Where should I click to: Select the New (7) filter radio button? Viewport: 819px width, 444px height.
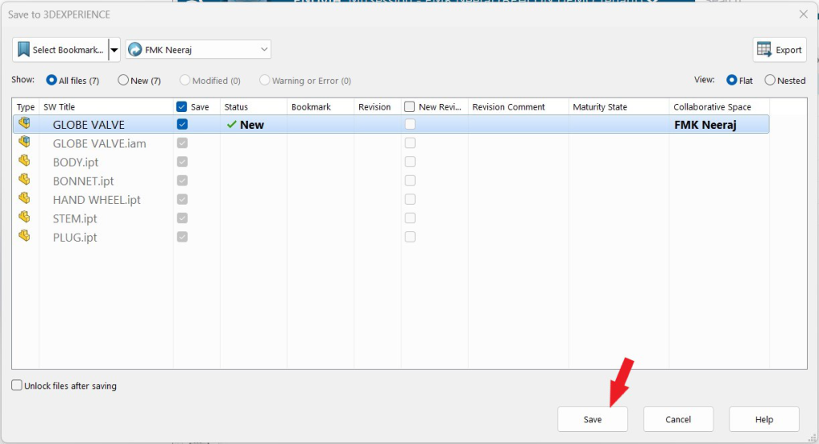(x=122, y=81)
